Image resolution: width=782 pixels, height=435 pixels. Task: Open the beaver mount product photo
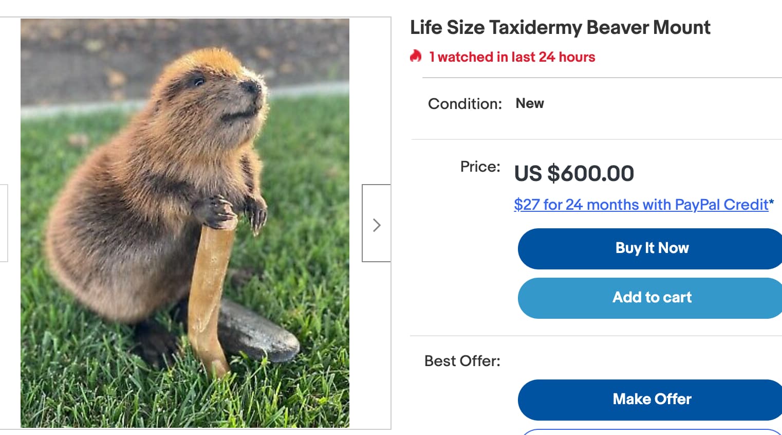coord(184,223)
